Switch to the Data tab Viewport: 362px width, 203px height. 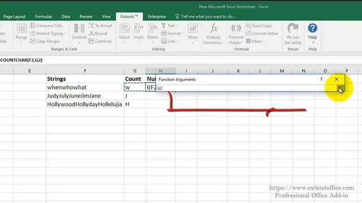66,16
